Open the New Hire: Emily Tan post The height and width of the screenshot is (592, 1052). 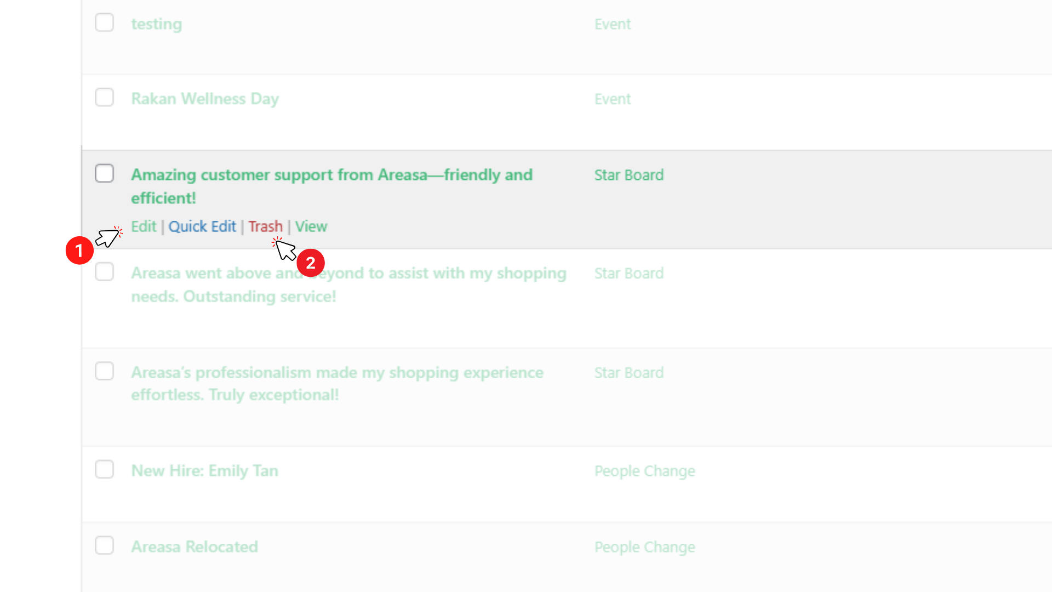click(204, 471)
